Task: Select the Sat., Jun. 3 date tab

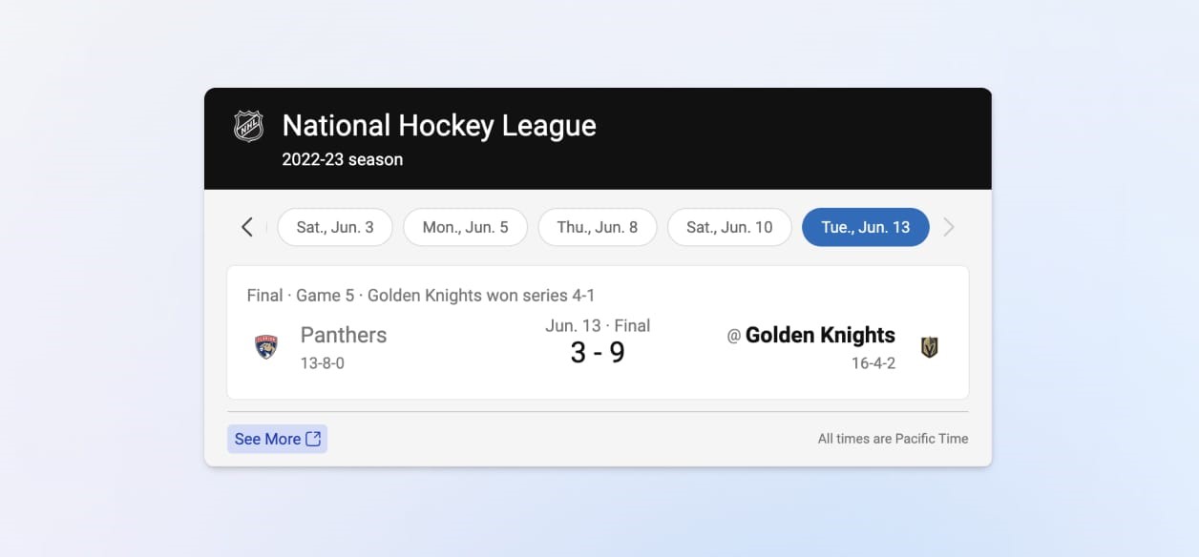Action: [x=335, y=227]
